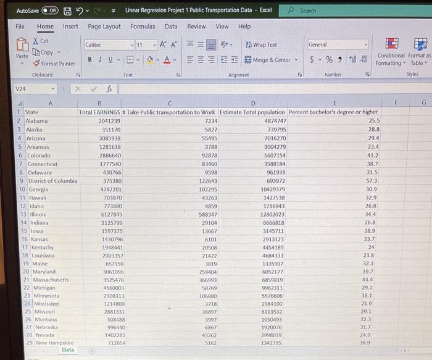The image size is (432, 360).
Task: Click Merge & Center button
Action: tap(267, 60)
